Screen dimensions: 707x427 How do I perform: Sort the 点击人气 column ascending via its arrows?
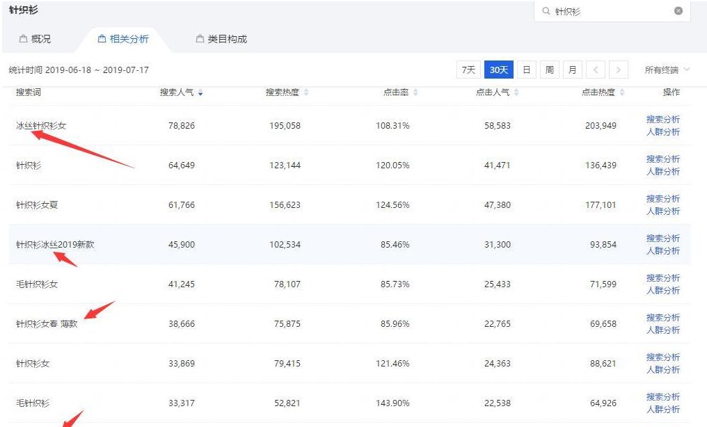point(516,91)
